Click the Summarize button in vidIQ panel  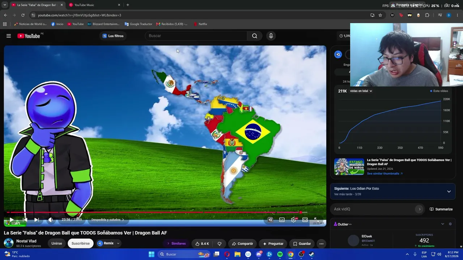pyautogui.click(x=441, y=209)
